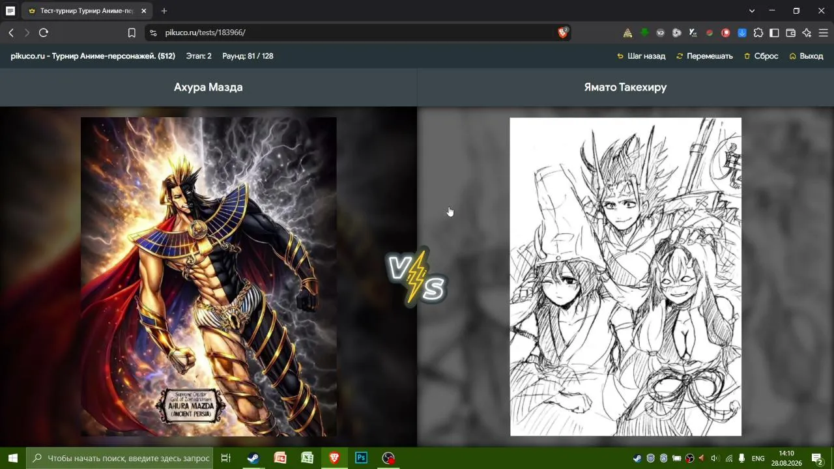Toggle the browser sidebar panel
Screen dimensions: 834x469
click(774, 33)
